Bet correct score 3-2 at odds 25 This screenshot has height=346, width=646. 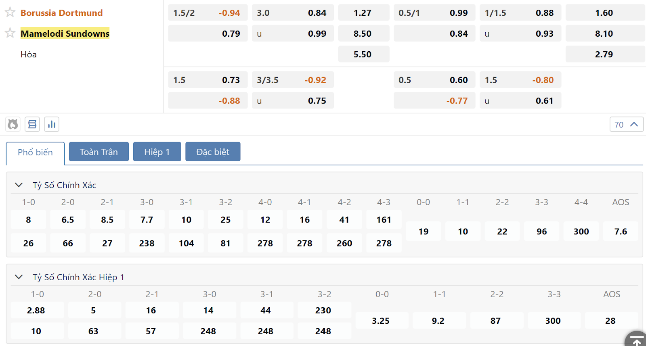pyautogui.click(x=226, y=220)
